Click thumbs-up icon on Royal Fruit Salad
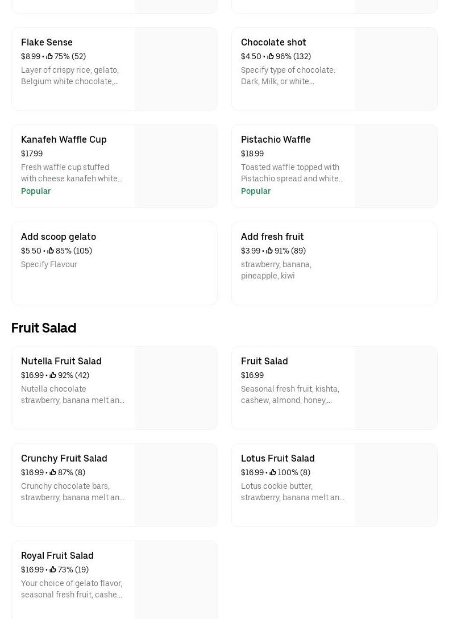Viewport: 457px width, 619px height. (x=53, y=570)
